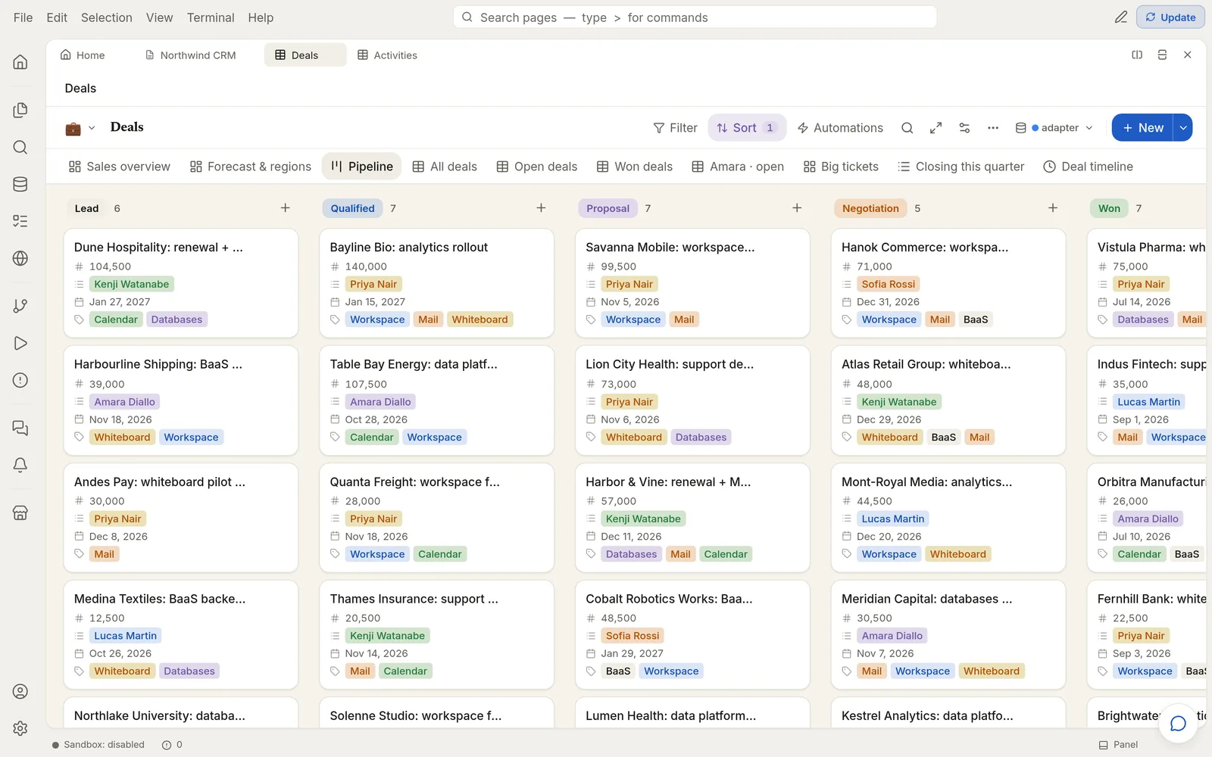The height and width of the screenshot is (757, 1212).
Task: Toggle the bottom Panel in status bar
Action: tap(1118, 745)
